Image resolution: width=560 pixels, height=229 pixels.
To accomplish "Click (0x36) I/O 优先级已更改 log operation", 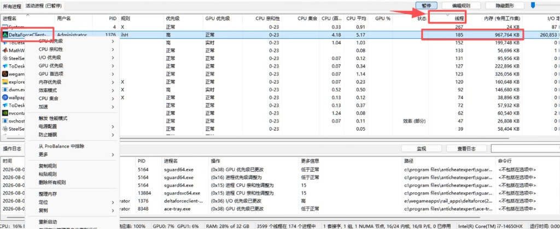I will [237, 201].
